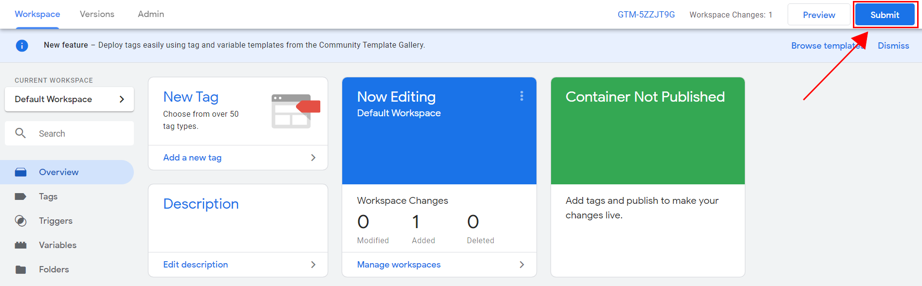Click the 'Choose from over 50 tag types' text

[x=201, y=120]
